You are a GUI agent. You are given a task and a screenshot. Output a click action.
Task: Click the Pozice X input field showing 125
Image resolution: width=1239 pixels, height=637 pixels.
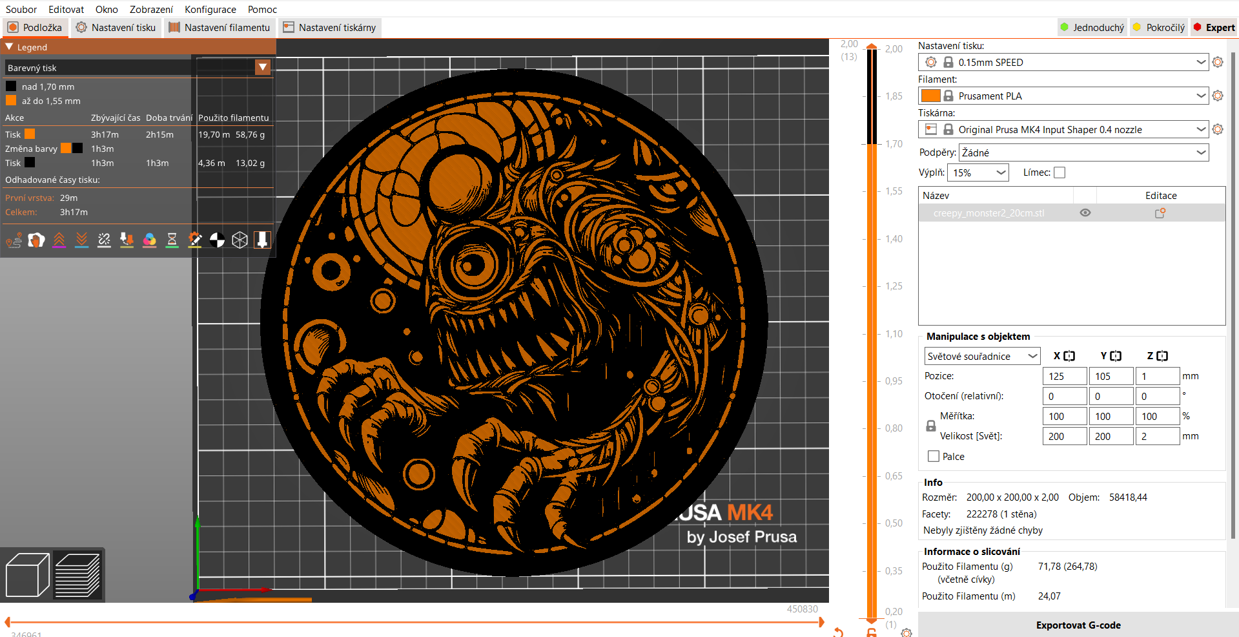click(1065, 376)
